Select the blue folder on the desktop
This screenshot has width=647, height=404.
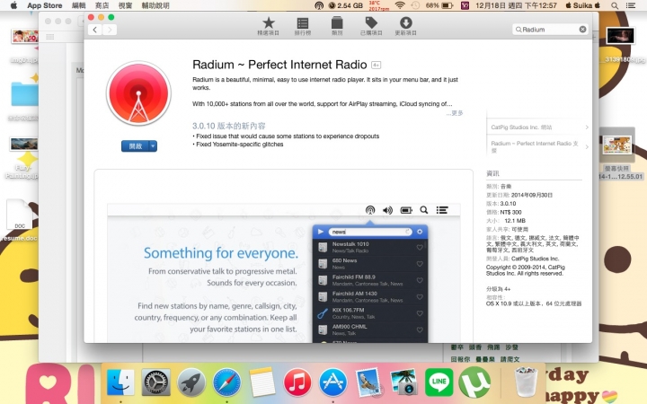25,93
